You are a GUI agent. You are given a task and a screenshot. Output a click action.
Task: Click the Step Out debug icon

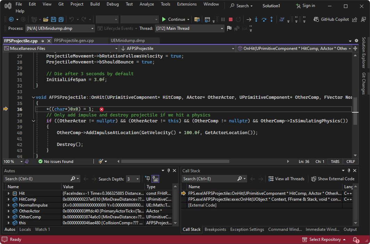coord(271,19)
